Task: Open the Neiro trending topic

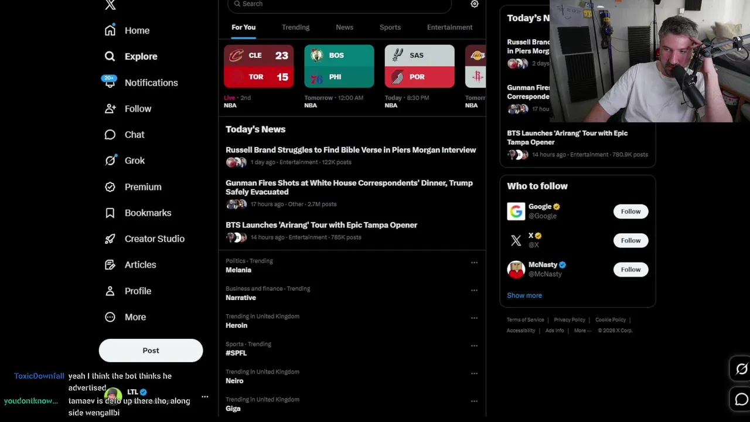Action: tap(234, 381)
